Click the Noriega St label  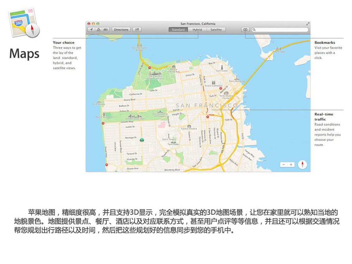(x=131, y=138)
